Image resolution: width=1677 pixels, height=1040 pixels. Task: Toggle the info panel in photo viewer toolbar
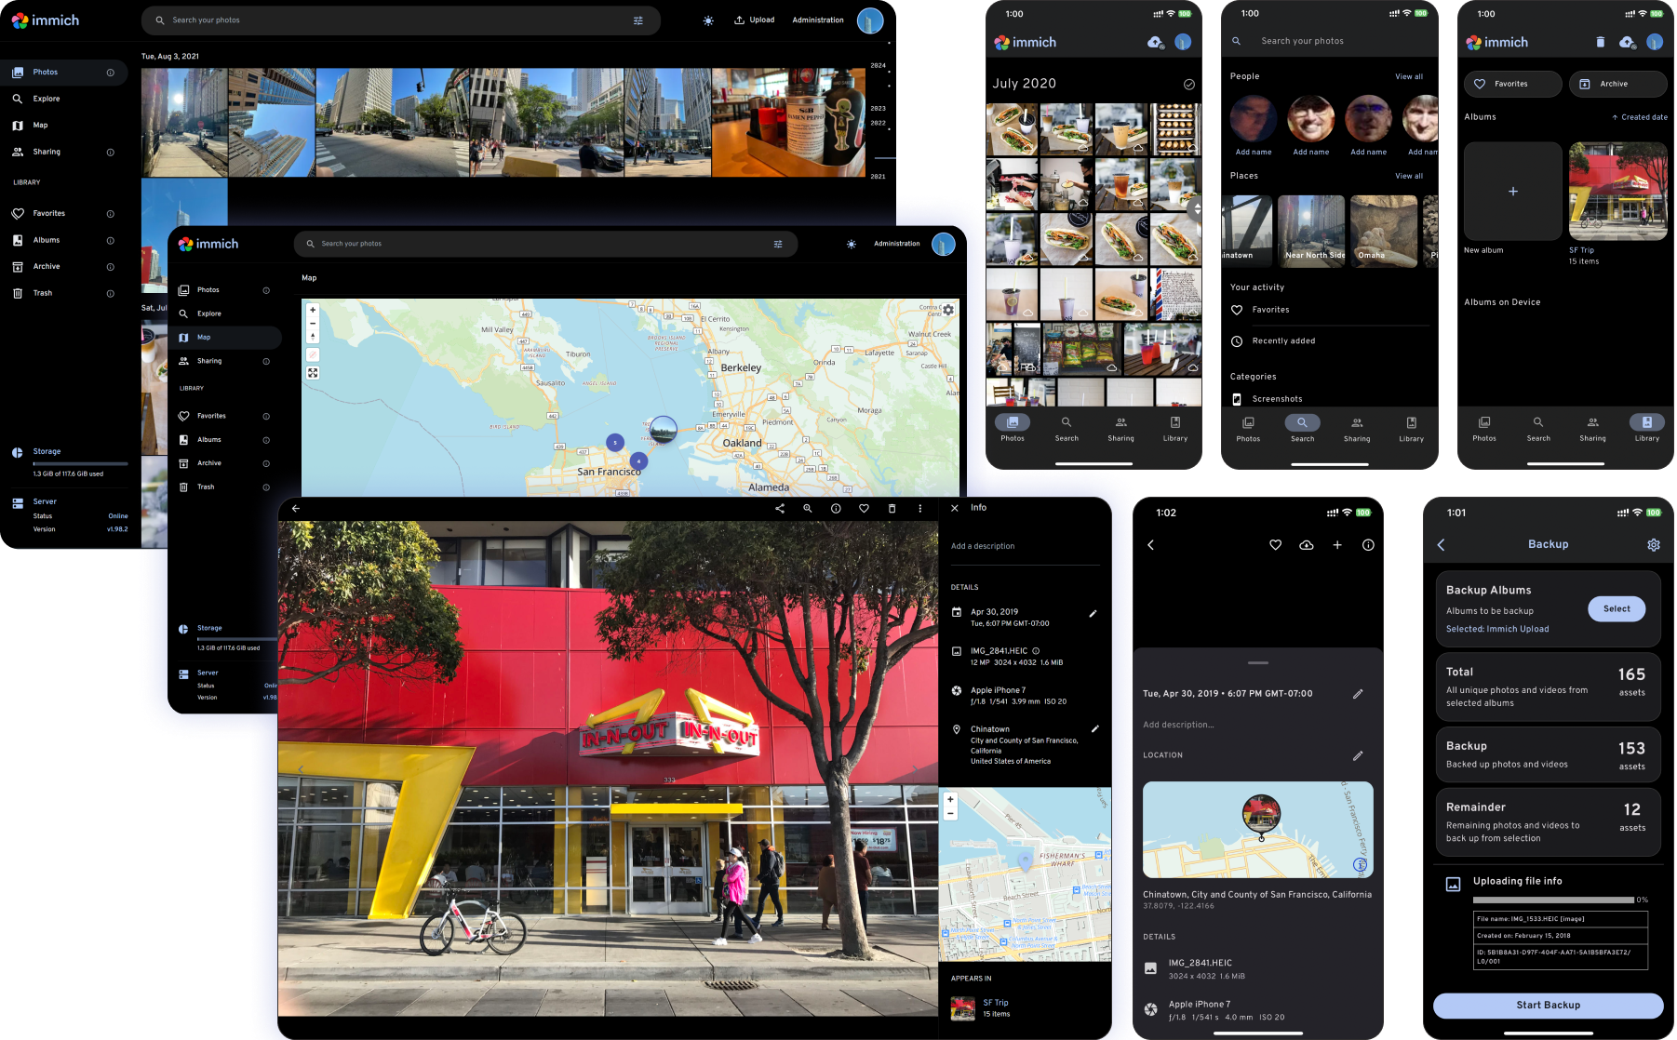point(836,509)
